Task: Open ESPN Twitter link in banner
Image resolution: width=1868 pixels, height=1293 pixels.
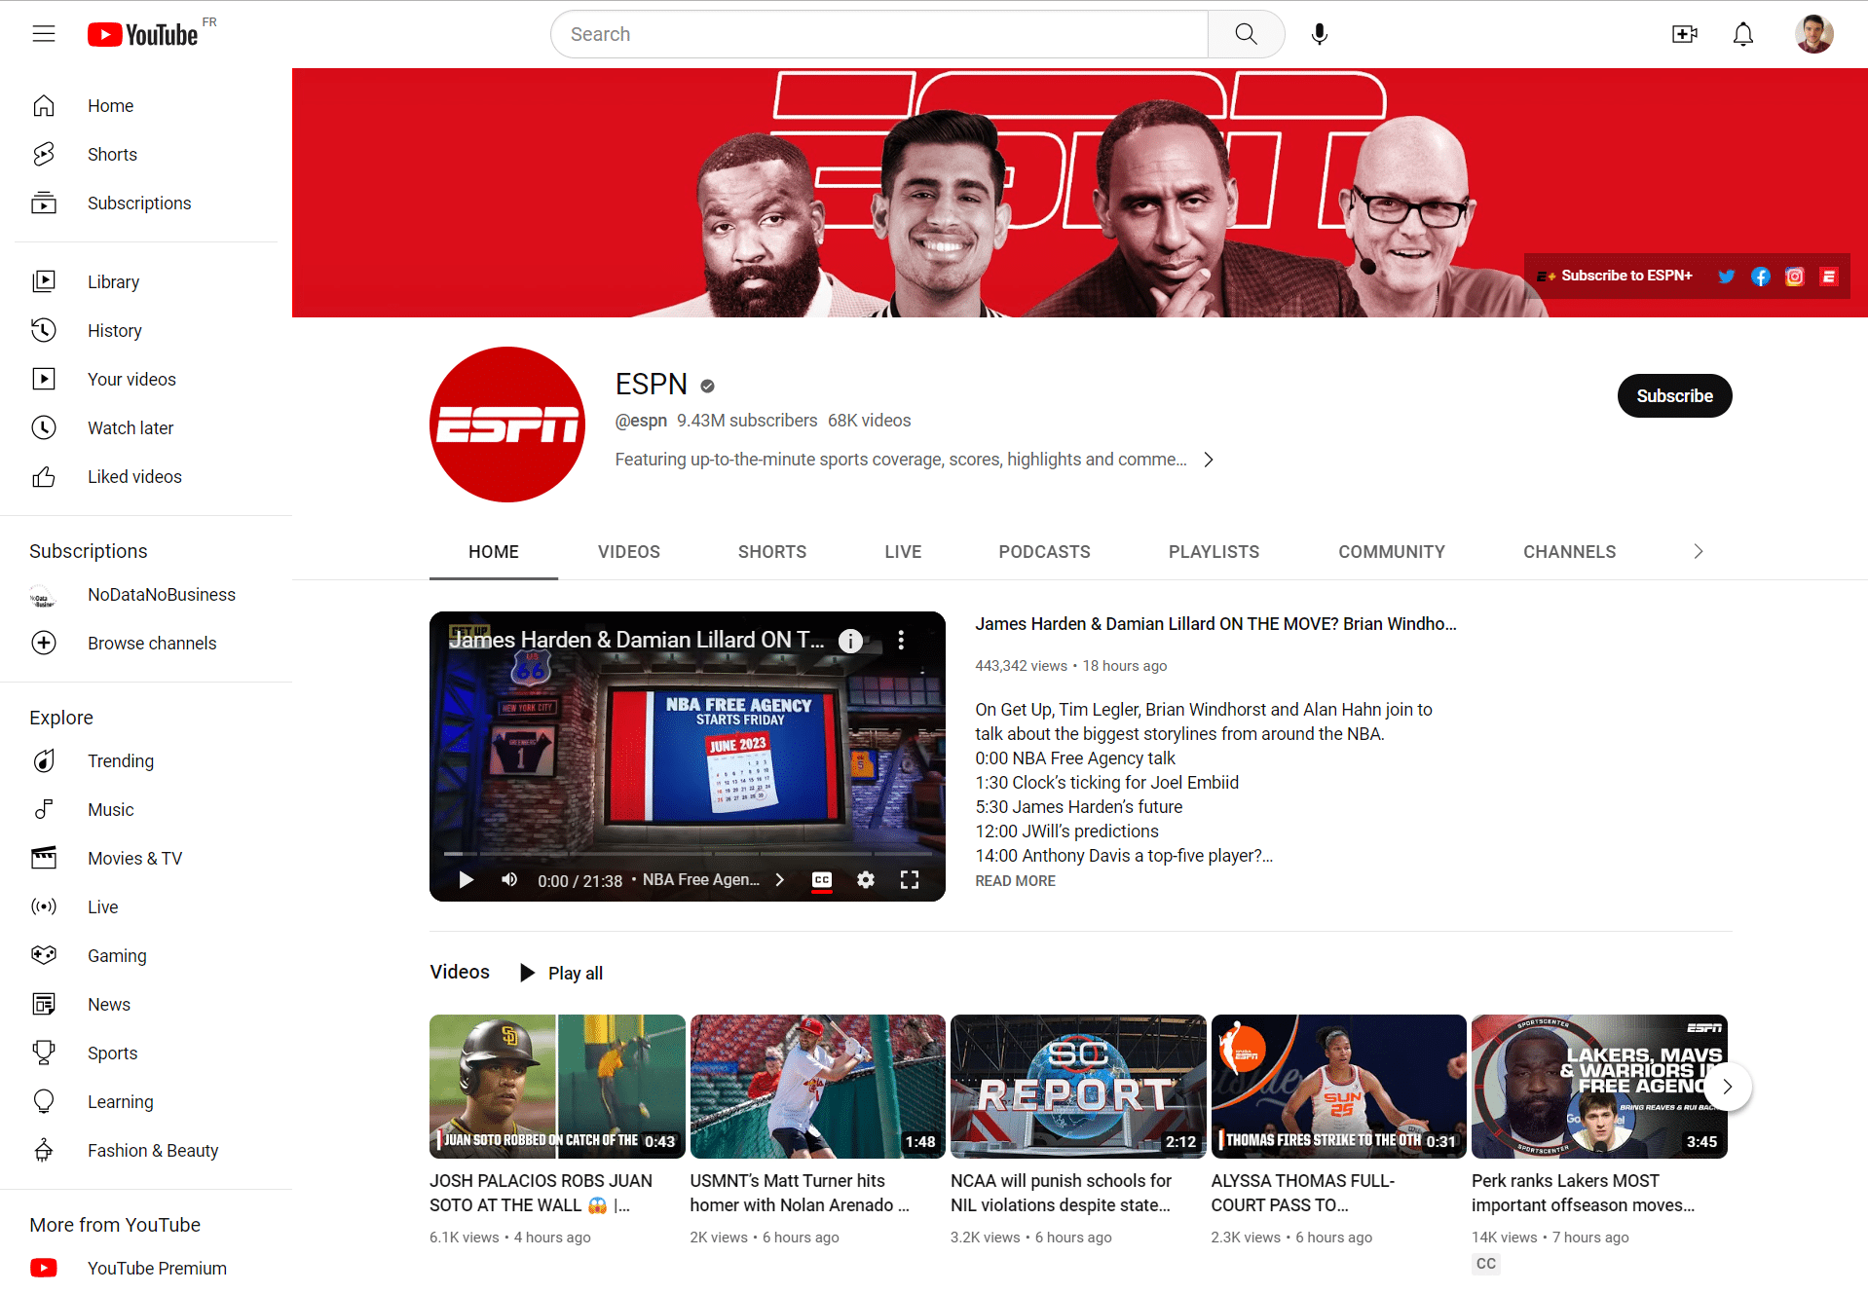Action: (1727, 277)
